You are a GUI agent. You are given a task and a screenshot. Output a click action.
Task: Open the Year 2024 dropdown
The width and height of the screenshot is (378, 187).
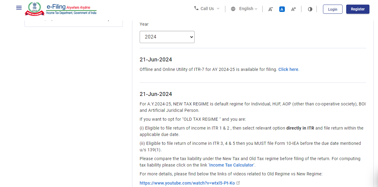(167, 37)
